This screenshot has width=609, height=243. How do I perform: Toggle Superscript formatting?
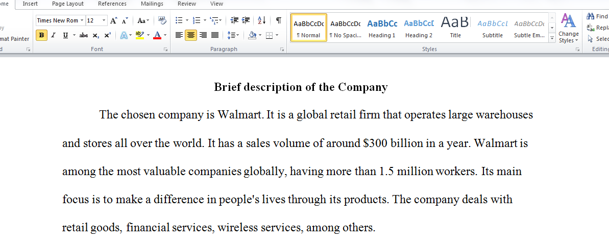click(108, 35)
